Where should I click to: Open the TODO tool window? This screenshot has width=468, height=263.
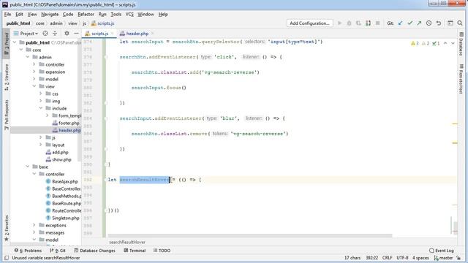pyautogui.click(x=162, y=251)
